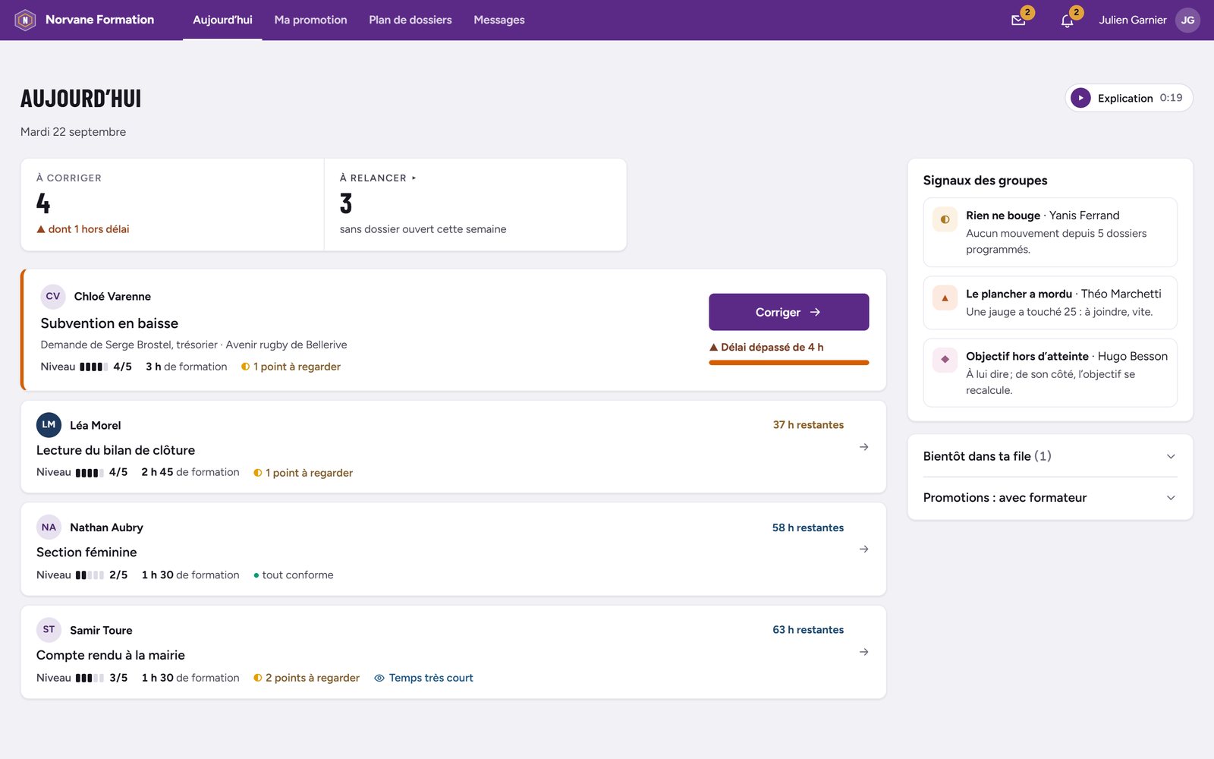Click the arrow on Nathan Aubry's card
The image size is (1214, 759).
(863, 549)
